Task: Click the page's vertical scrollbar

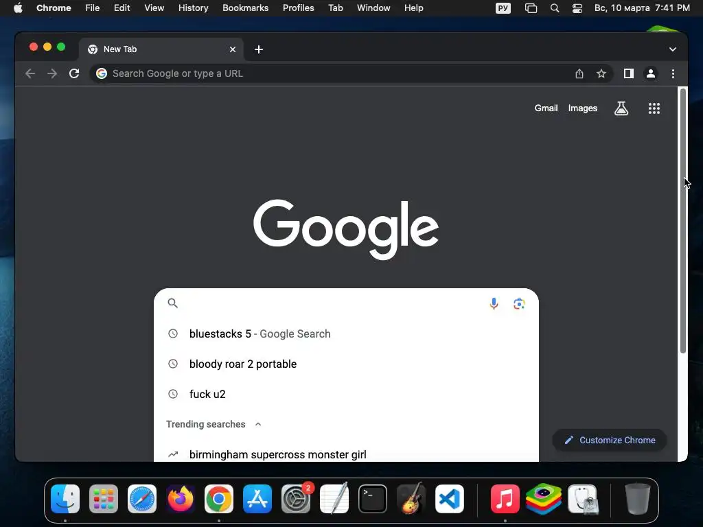Action: point(683,220)
